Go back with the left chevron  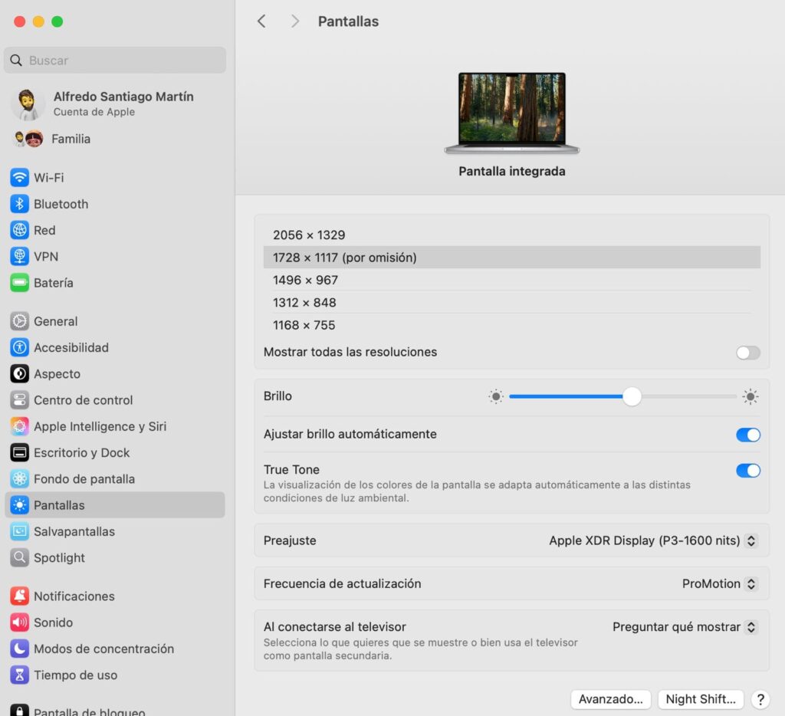[261, 21]
